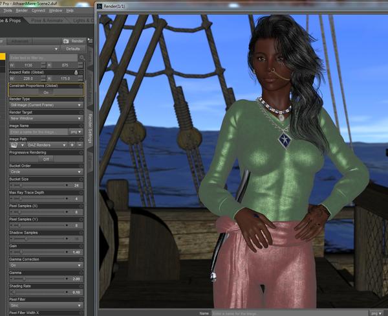Screen dimensions: 388x316
Task: Open the Render menu
Action: point(22,10)
